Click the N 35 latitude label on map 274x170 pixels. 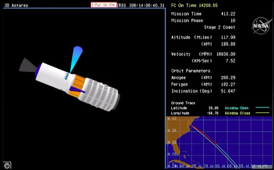click(172, 131)
